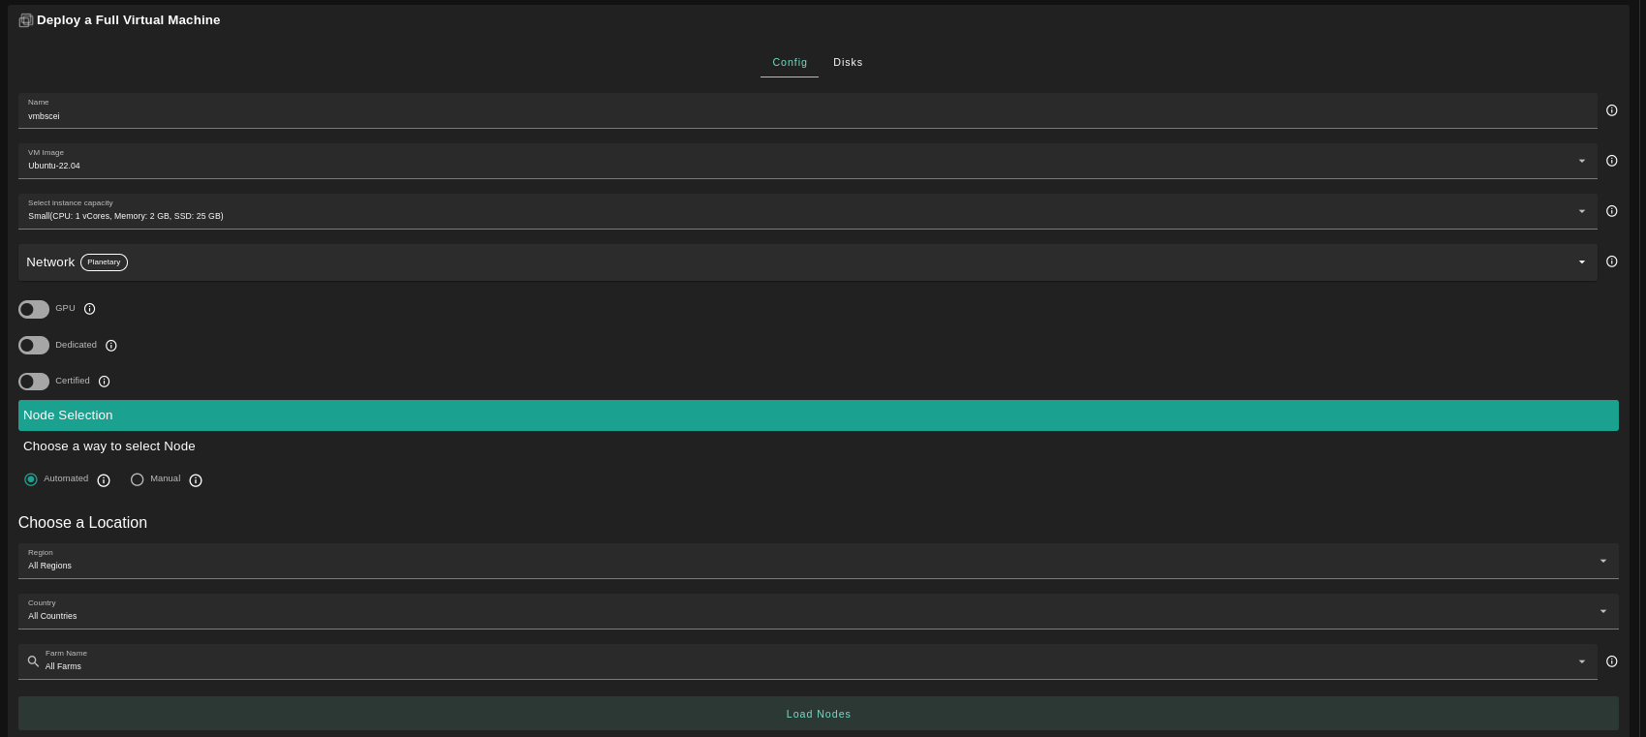Select the Config tab
The image size is (1646, 737).
(790, 62)
